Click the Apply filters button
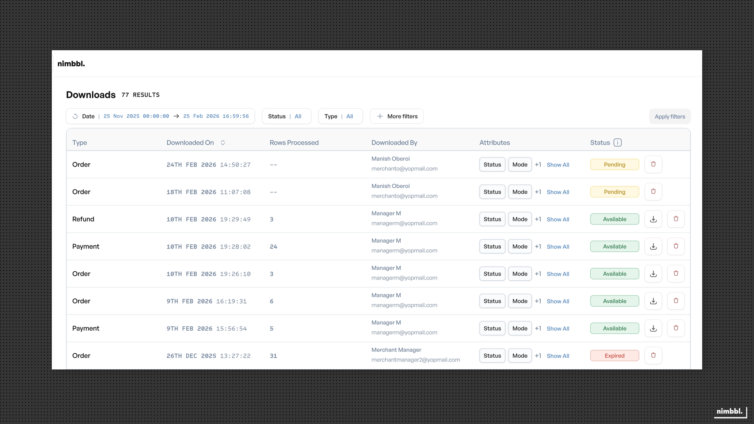This screenshot has width=754, height=424. [669, 116]
